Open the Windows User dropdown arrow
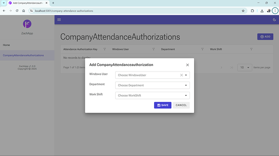Viewport: 279px width, 156px height. pos(186,75)
